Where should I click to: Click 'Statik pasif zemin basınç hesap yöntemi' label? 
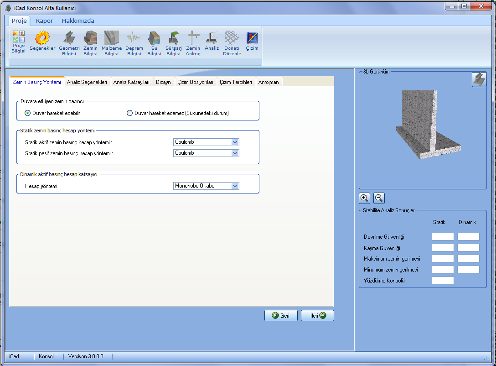click(69, 153)
